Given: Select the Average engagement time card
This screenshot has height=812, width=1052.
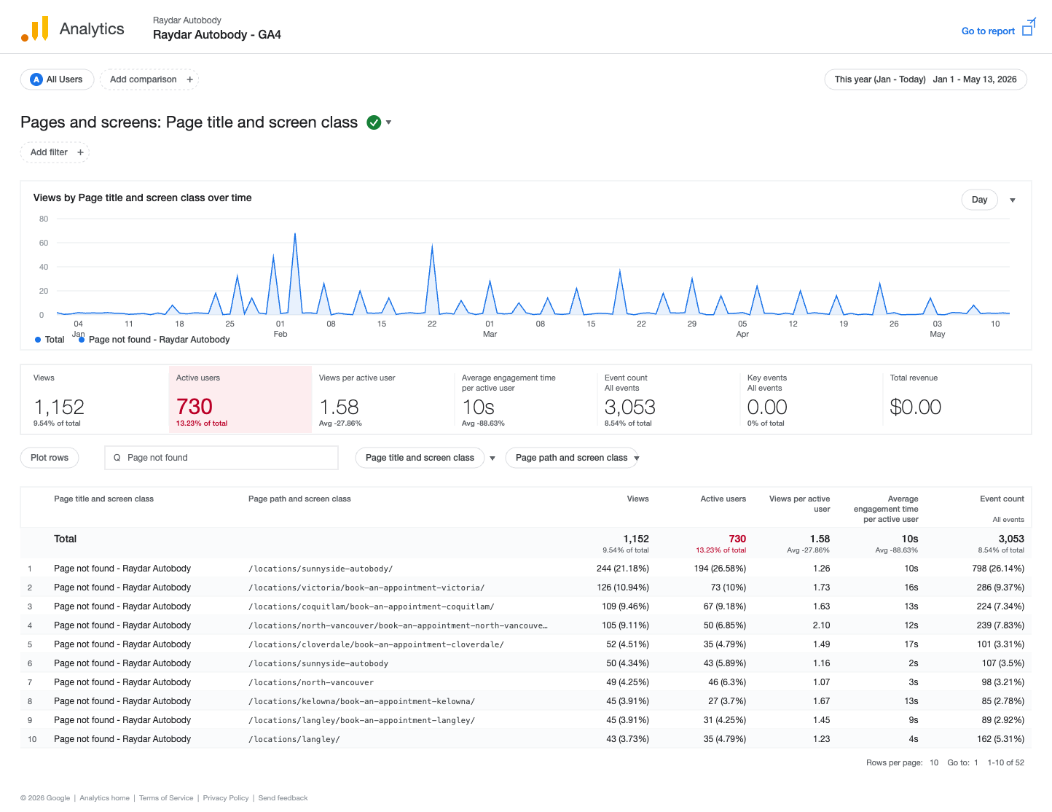Looking at the screenshot, I should click(x=526, y=399).
